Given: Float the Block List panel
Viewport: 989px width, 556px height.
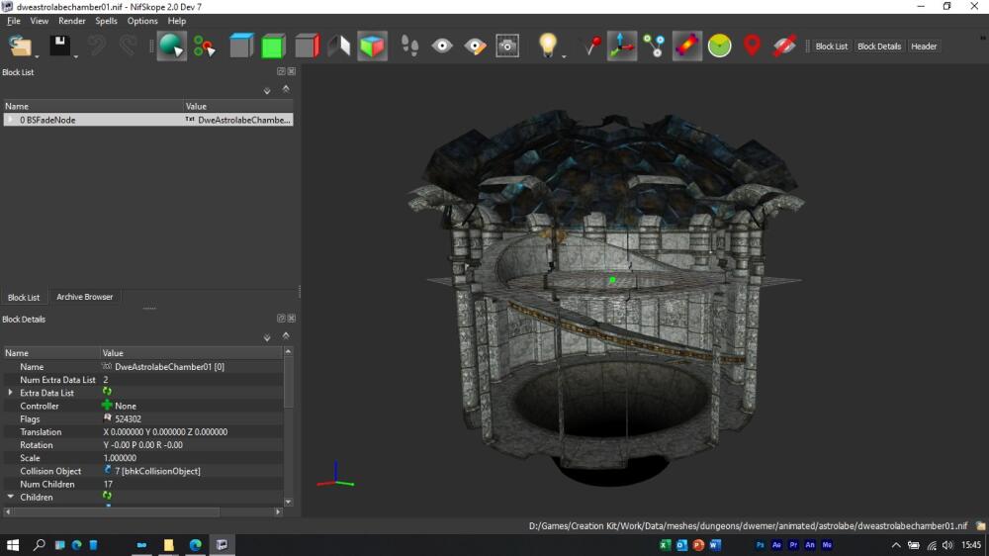Looking at the screenshot, I should point(281,71).
